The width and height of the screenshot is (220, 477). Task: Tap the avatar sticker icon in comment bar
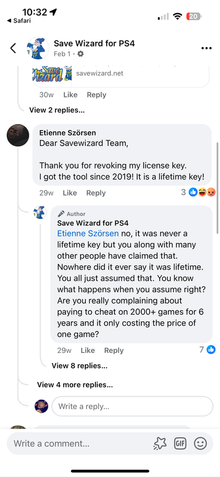(x=160, y=444)
